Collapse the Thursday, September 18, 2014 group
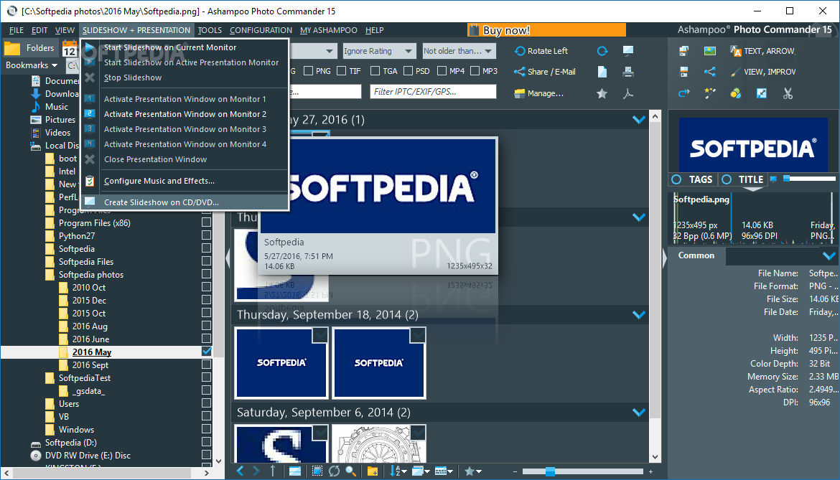 point(638,315)
